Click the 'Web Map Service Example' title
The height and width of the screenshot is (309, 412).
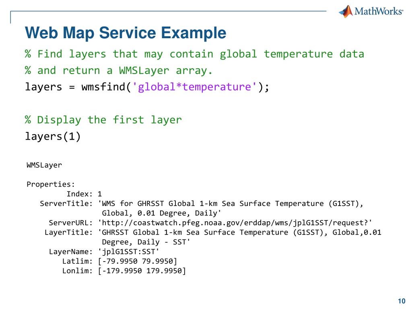point(126,33)
